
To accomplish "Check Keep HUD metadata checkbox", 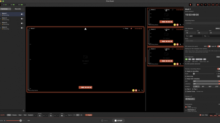I will [186, 79].
